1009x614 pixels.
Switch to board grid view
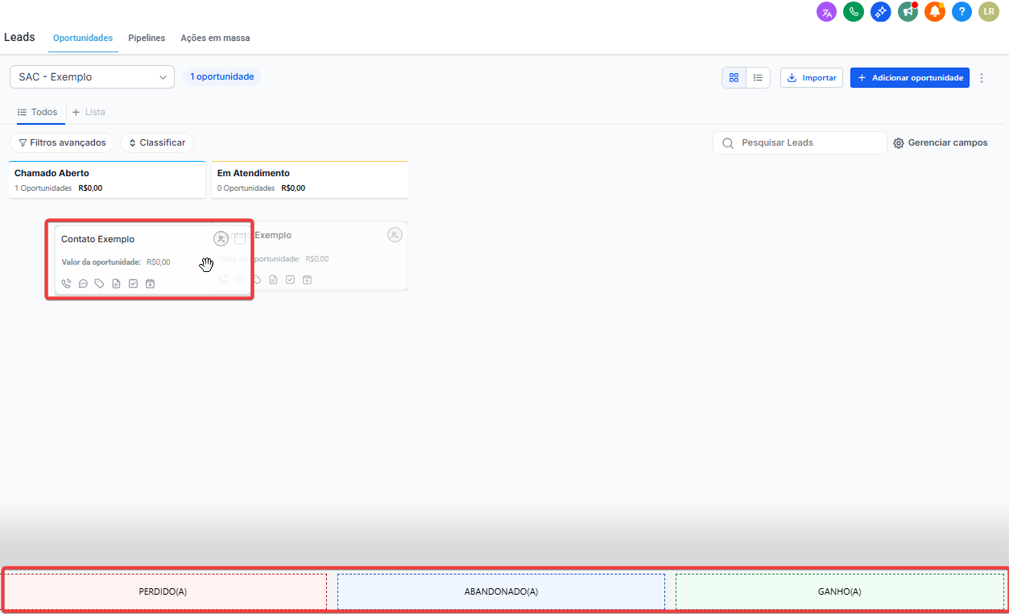[x=734, y=78]
